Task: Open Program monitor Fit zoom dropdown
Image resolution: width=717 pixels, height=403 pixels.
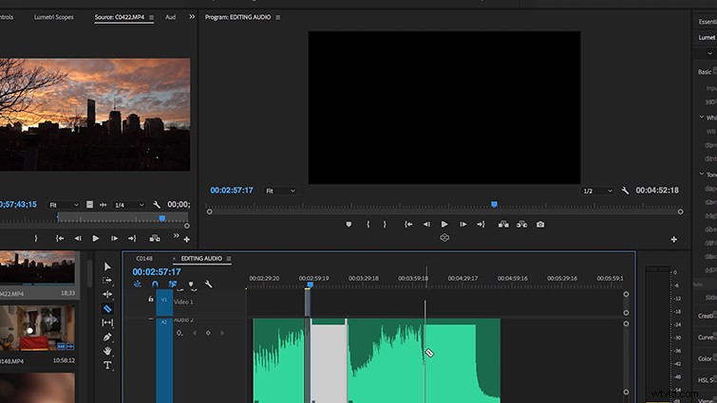Action: coord(280,191)
